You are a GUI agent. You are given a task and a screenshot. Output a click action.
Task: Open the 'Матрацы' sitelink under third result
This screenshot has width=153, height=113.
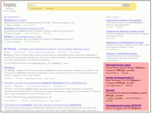click(x=19, y=86)
